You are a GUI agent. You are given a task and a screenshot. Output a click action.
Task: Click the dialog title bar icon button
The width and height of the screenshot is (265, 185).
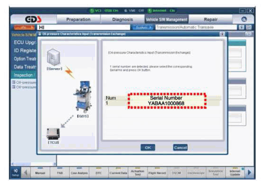pyautogui.click(x=222, y=34)
